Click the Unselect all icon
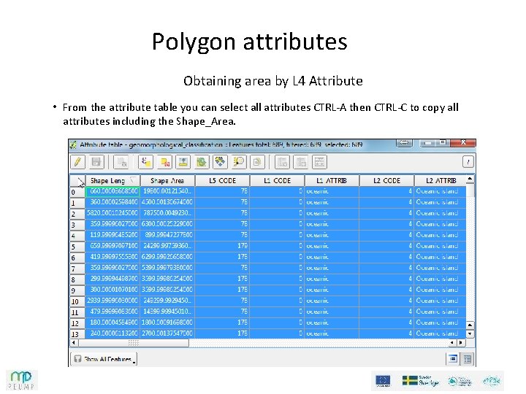This screenshot has height=394, width=526. point(164,162)
